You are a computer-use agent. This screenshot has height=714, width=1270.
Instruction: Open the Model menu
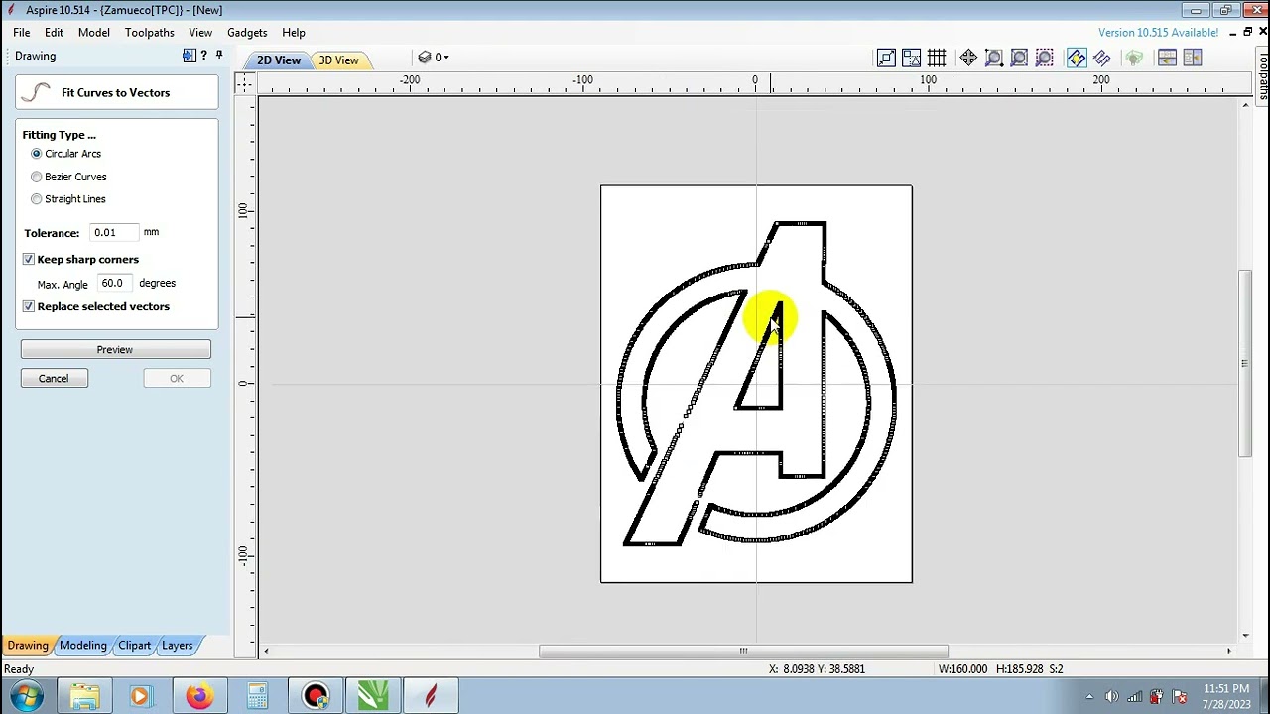click(x=94, y=33)
